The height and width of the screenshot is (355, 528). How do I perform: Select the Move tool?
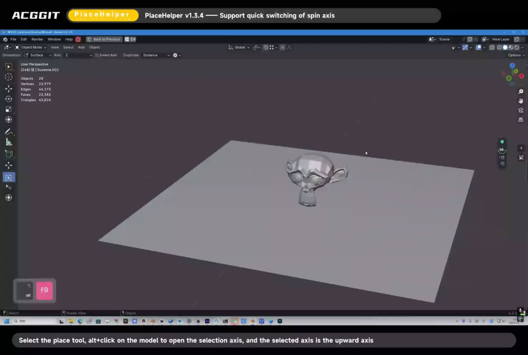coord(9,88)
